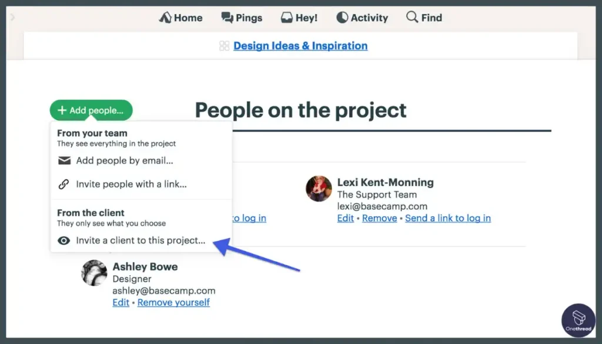Click Lexi Kent-Monning's avatar photo

coord(319,189)
